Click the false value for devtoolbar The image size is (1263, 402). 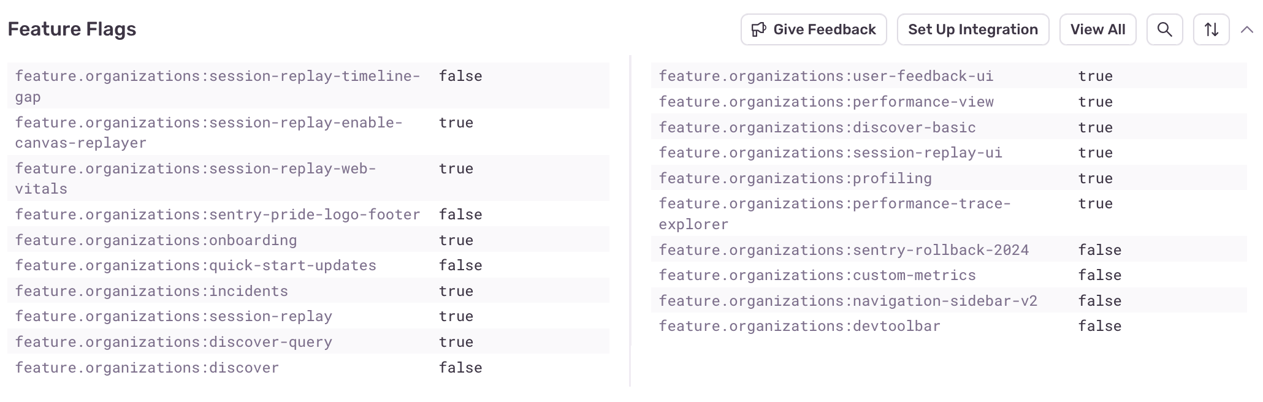click(x=1100, y=326)
